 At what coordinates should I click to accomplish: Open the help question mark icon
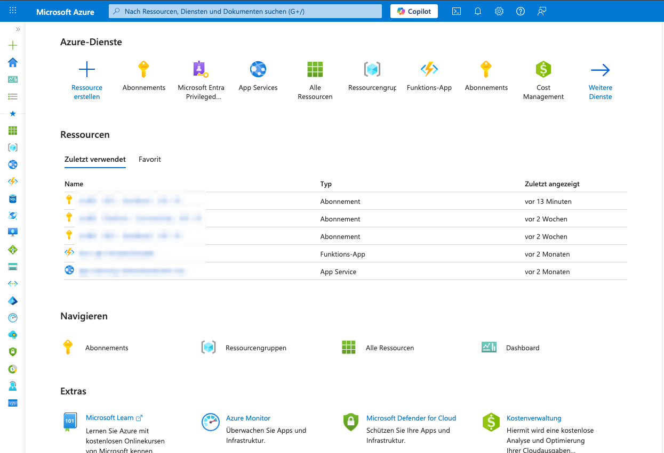(520, 11)
